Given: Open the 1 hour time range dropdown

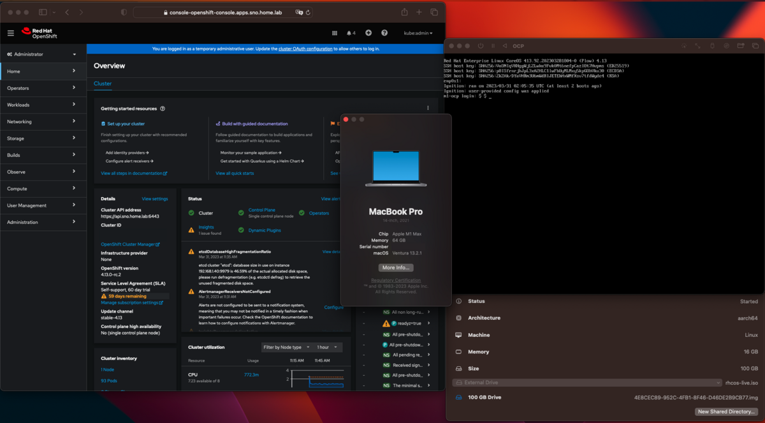Looking at the screenshot, I should tap(328, 347).
